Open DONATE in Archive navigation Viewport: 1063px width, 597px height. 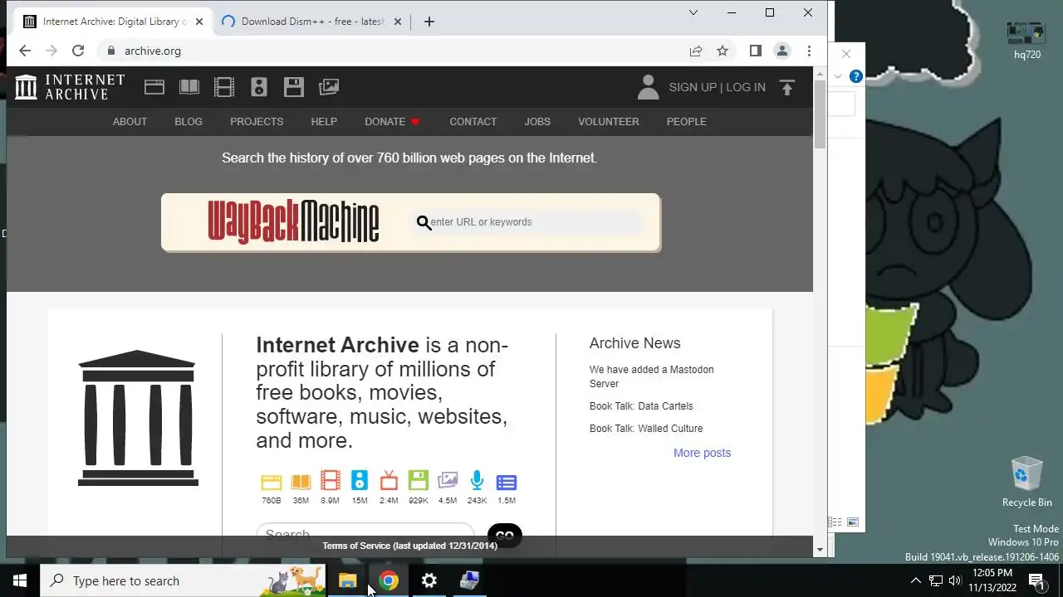click(x=392, y=121)
